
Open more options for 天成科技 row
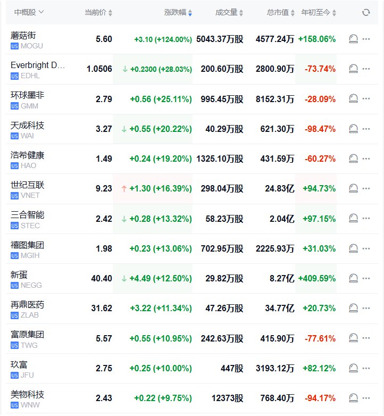(x=366, y=129)
